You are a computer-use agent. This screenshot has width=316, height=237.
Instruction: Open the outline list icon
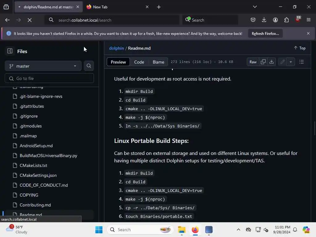(301, 62)
